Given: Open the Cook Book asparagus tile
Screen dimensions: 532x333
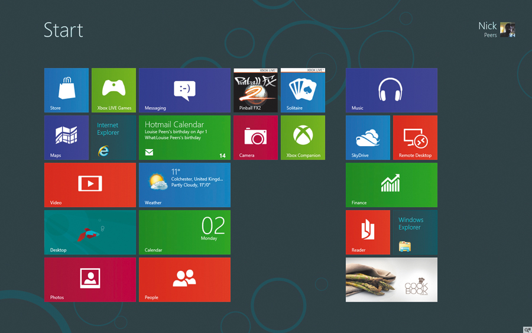Looking at the screenshot, I should (x=391, y=280).
